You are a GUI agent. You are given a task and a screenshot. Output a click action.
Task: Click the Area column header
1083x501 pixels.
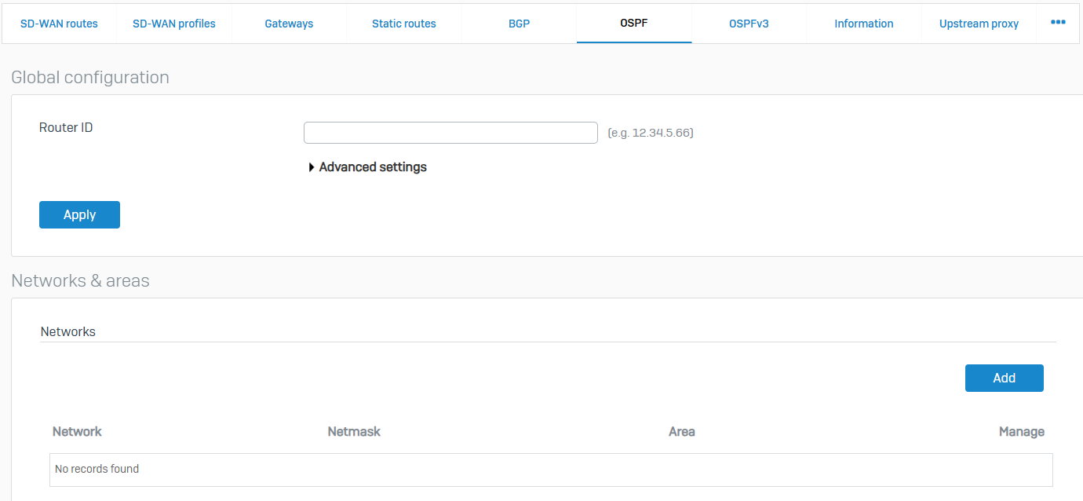(681, 431)
